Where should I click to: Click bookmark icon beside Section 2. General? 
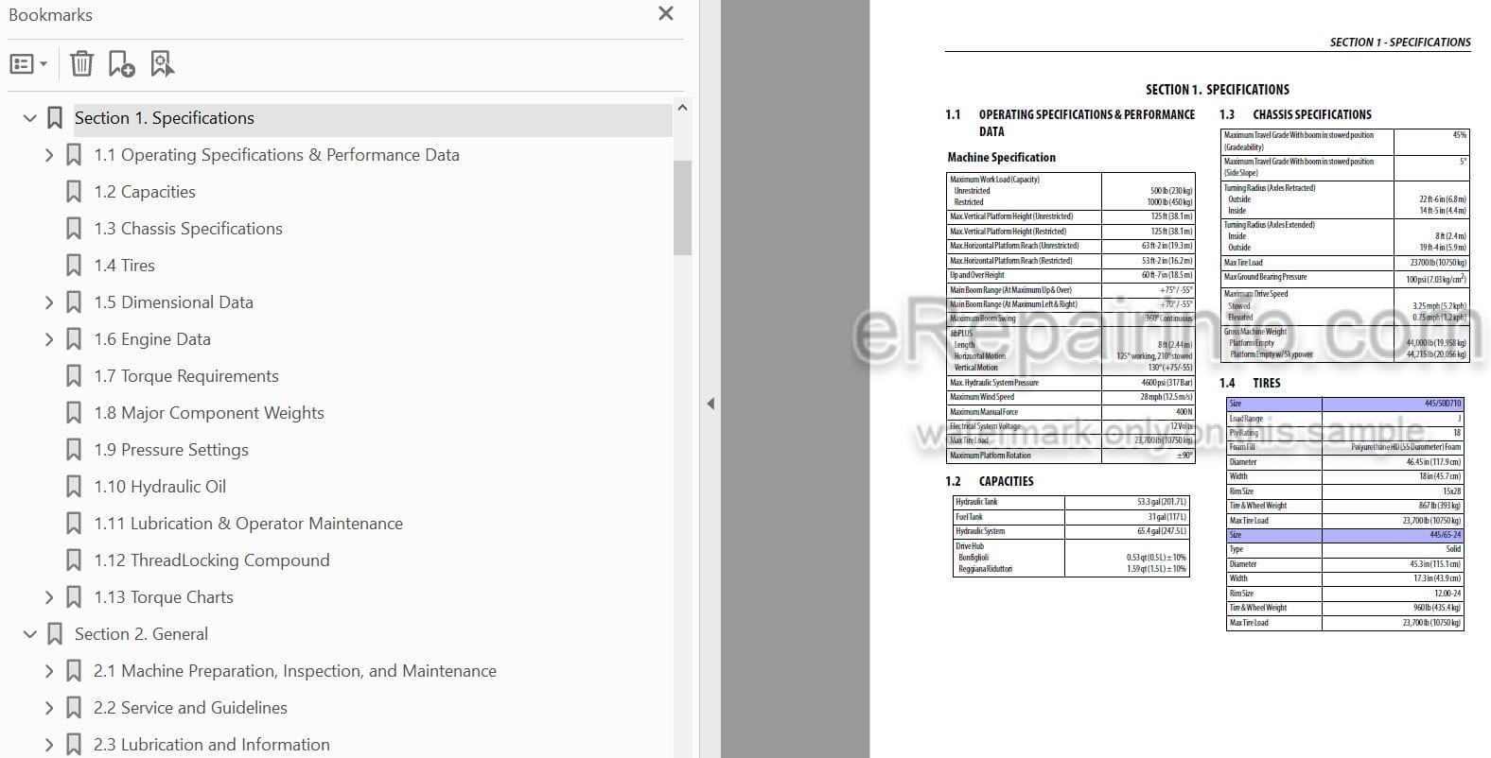pyautogui.click(x=55, y=634)
